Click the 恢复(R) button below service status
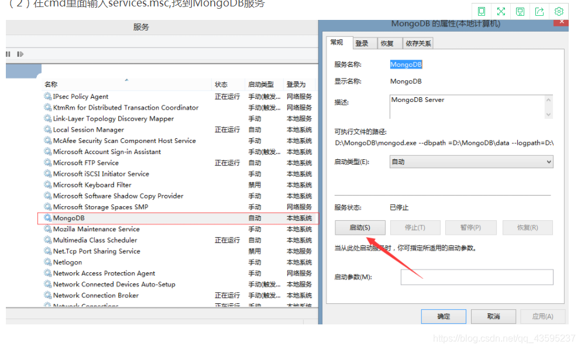 click(528, 227)
